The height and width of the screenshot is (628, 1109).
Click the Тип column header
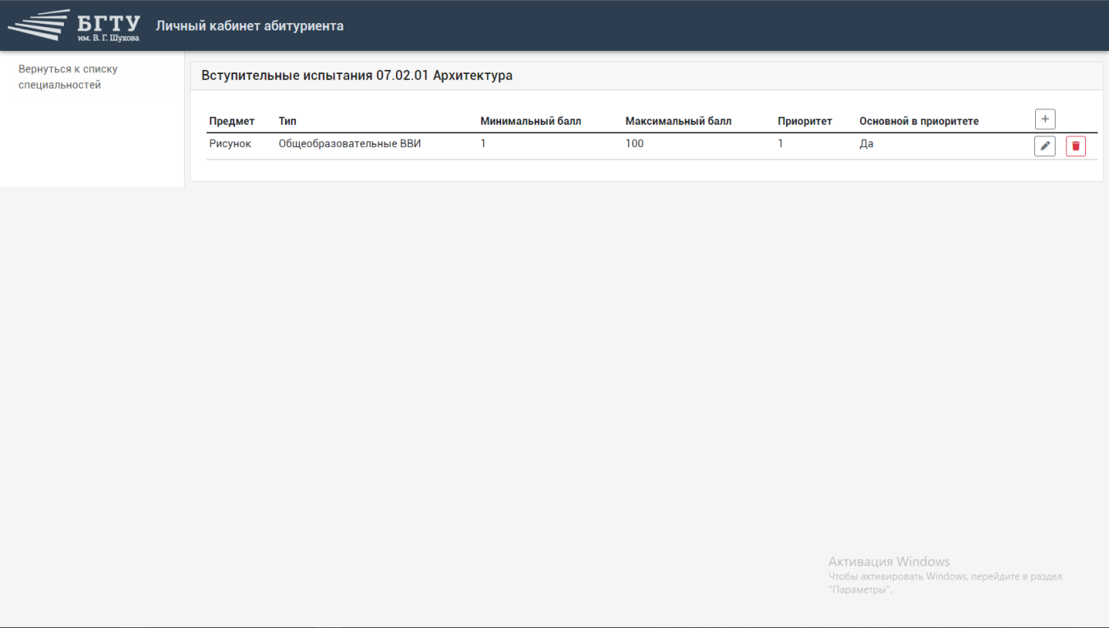(x=288, y=121)
